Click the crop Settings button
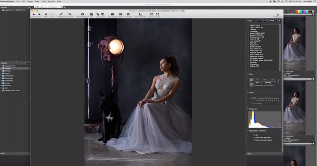This screenshot has width=317, height=166. 268,83
